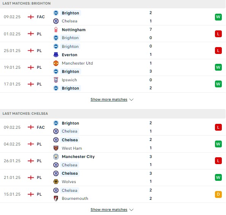Click the West Ham club crest
Image resolution: width=226 pixels, height=215 pixels.
tap(56, 148)
